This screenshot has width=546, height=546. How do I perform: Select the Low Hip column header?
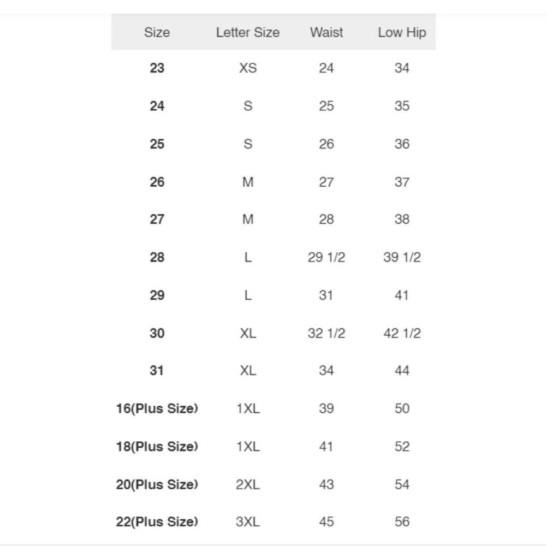pyautogui.click(x=402, y=33)
